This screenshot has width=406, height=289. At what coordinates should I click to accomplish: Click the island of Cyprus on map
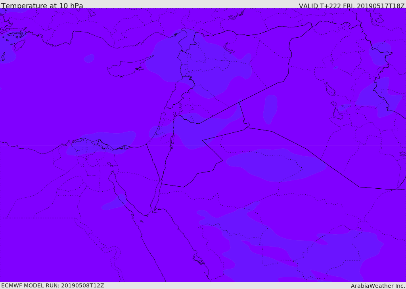coord(130,67)
